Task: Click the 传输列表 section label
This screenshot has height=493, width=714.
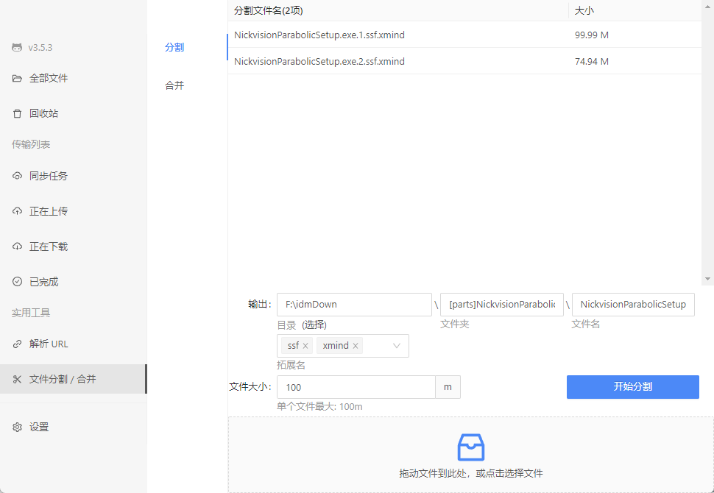Action: 31,144
